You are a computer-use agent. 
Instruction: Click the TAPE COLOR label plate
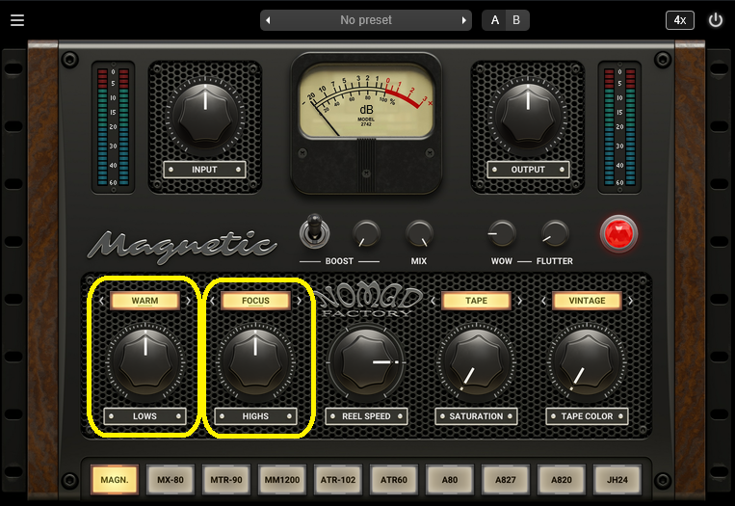[587, 416]
